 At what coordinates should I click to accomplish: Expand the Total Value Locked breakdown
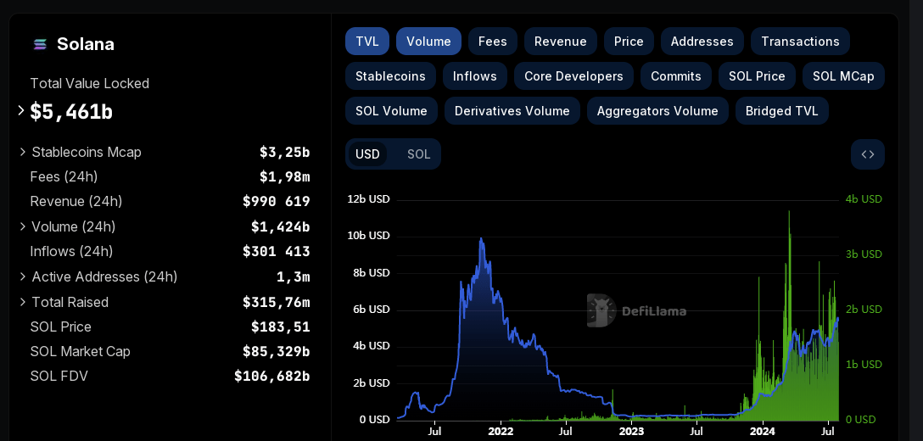[x=21, y=110]
